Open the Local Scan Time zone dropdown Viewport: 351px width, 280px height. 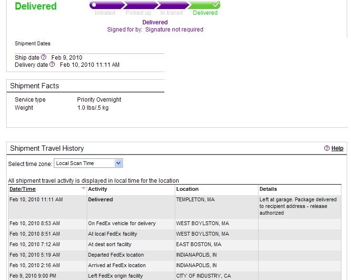point(88,163)
